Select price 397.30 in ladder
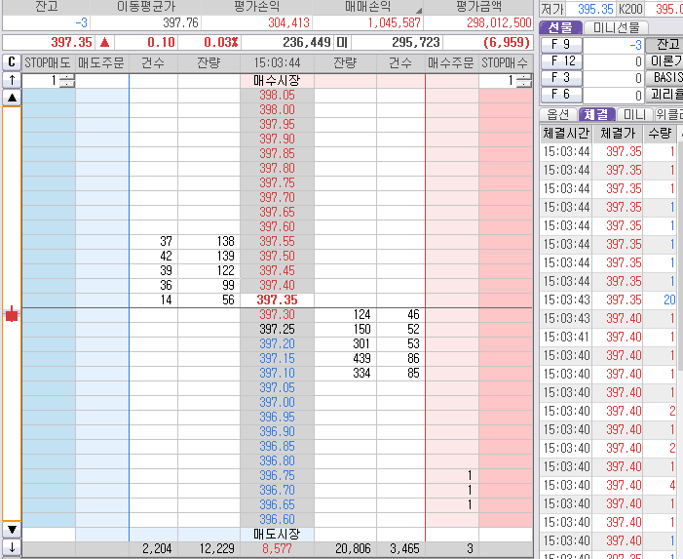This screenshot has height=559, width=683. pos(277,314)
